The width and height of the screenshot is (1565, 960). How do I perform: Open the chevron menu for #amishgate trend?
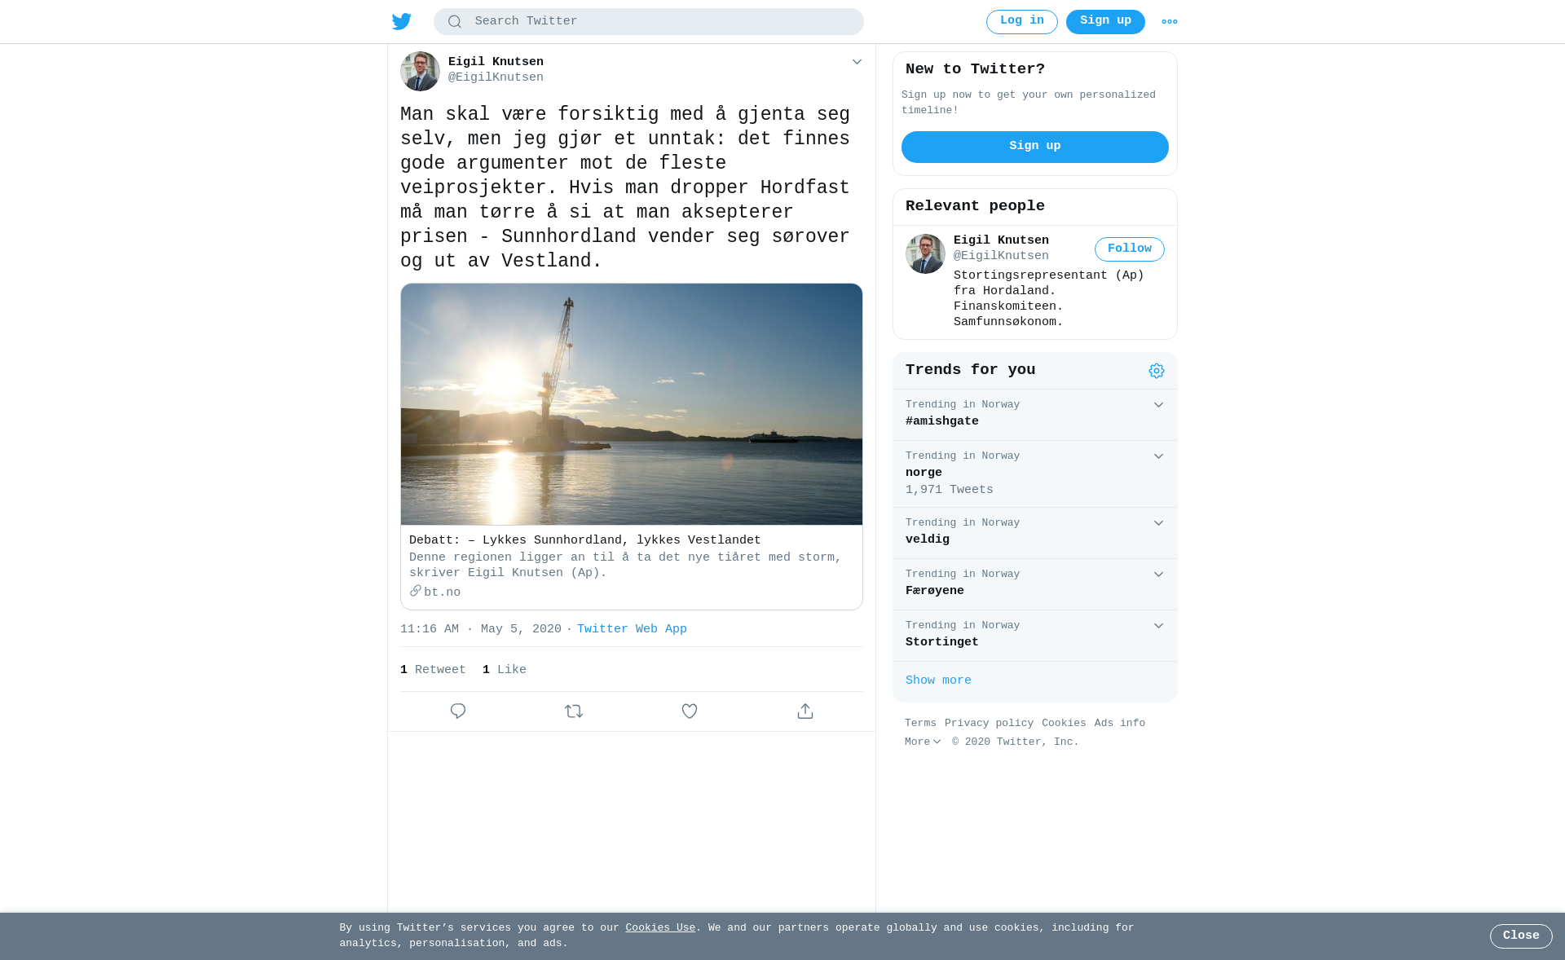click(x=1158, y=405)
